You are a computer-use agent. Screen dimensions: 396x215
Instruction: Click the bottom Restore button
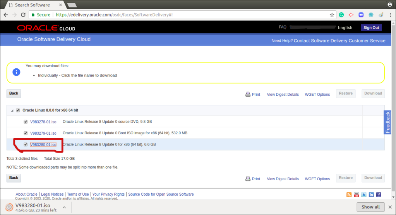click(346, 178)
